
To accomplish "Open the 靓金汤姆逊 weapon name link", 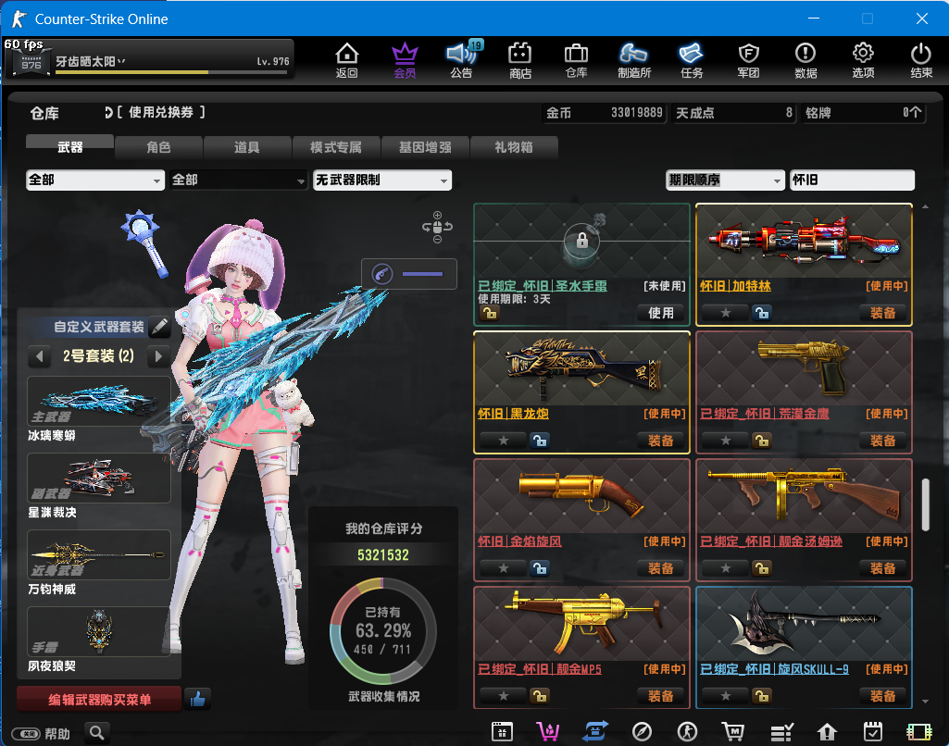I will tap(771, 541).
